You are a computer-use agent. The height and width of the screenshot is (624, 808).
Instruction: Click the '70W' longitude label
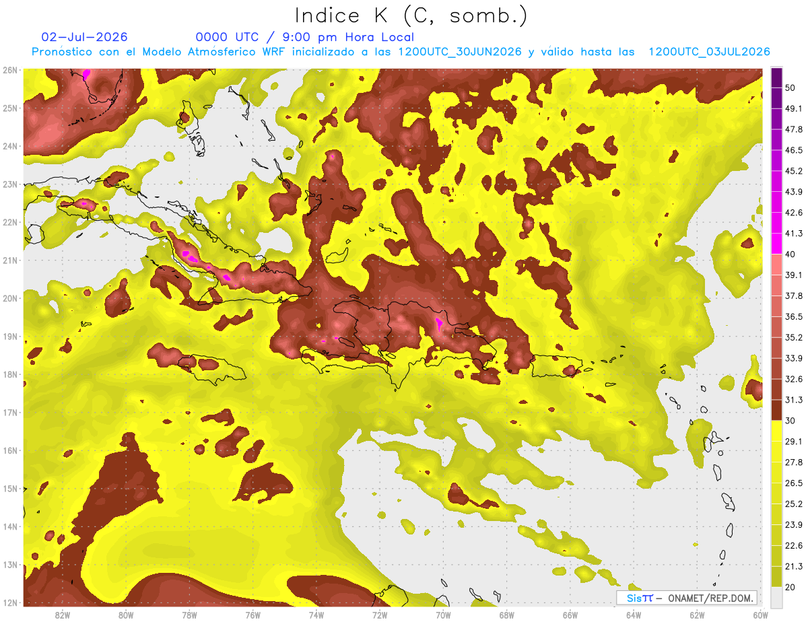coord(443,615)
